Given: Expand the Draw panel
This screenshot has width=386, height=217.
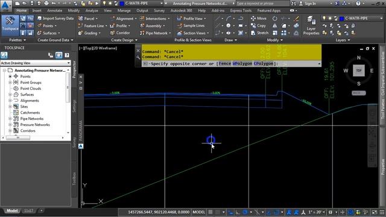Looking at the screenshot, I should click(230, 40).
